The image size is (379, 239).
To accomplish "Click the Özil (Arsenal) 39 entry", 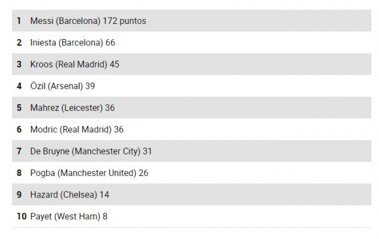I will click(191, 86).
